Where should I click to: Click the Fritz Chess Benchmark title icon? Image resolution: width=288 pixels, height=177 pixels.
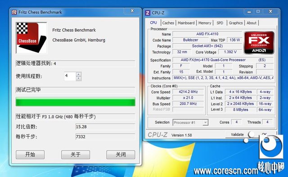(x=14, y=12)
